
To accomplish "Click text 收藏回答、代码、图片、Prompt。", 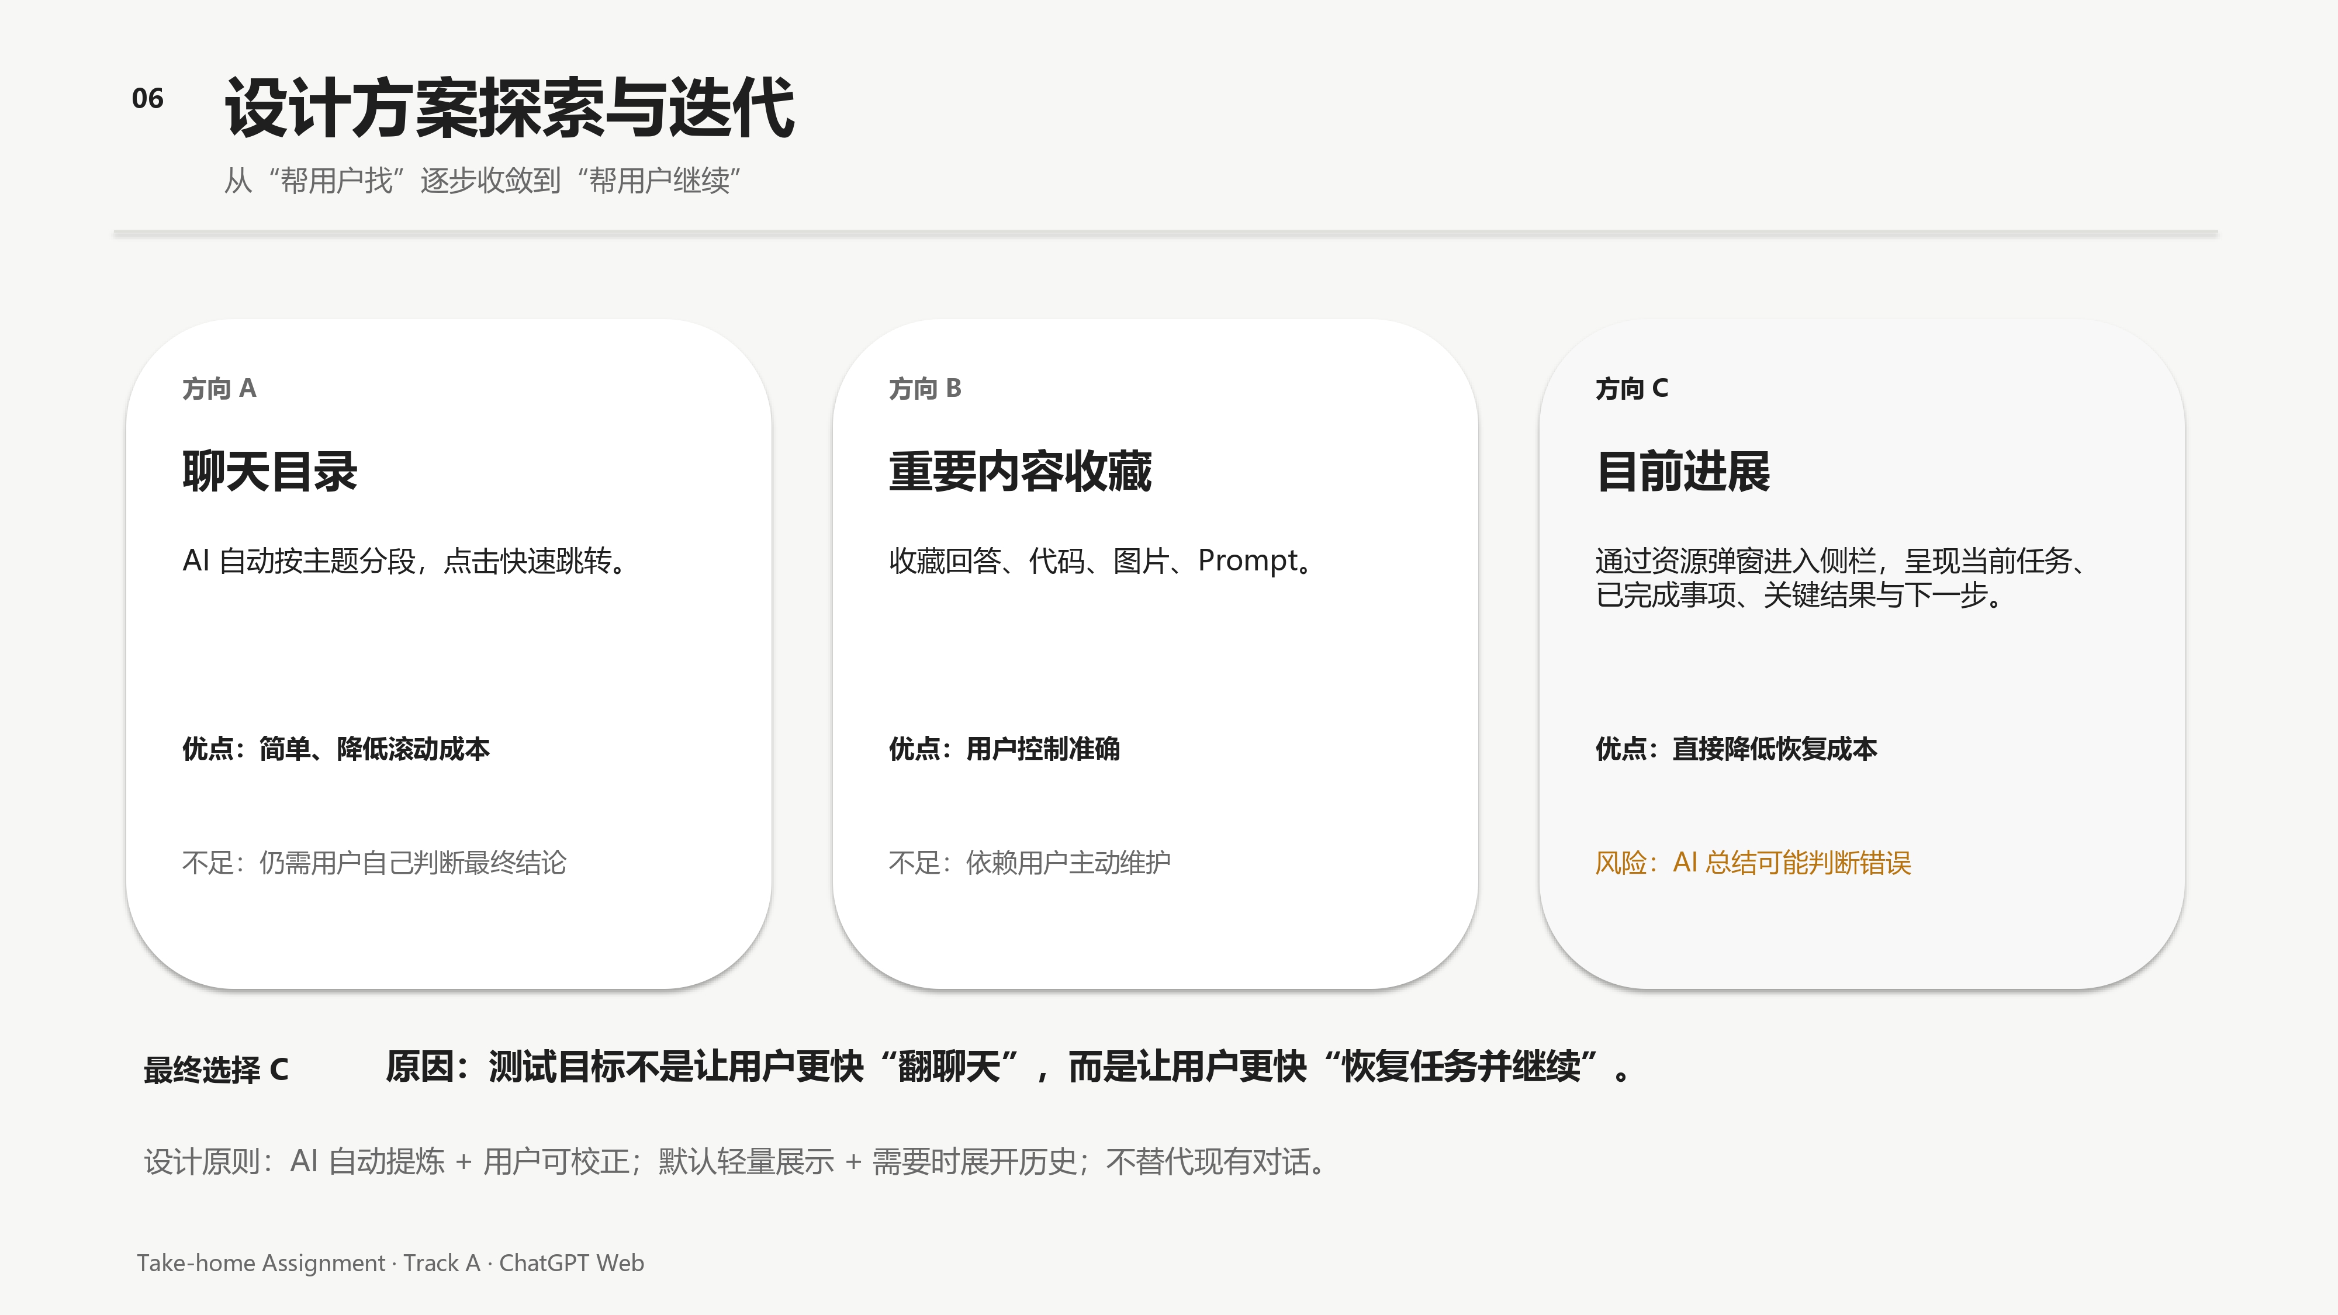I will point(1101,561).
